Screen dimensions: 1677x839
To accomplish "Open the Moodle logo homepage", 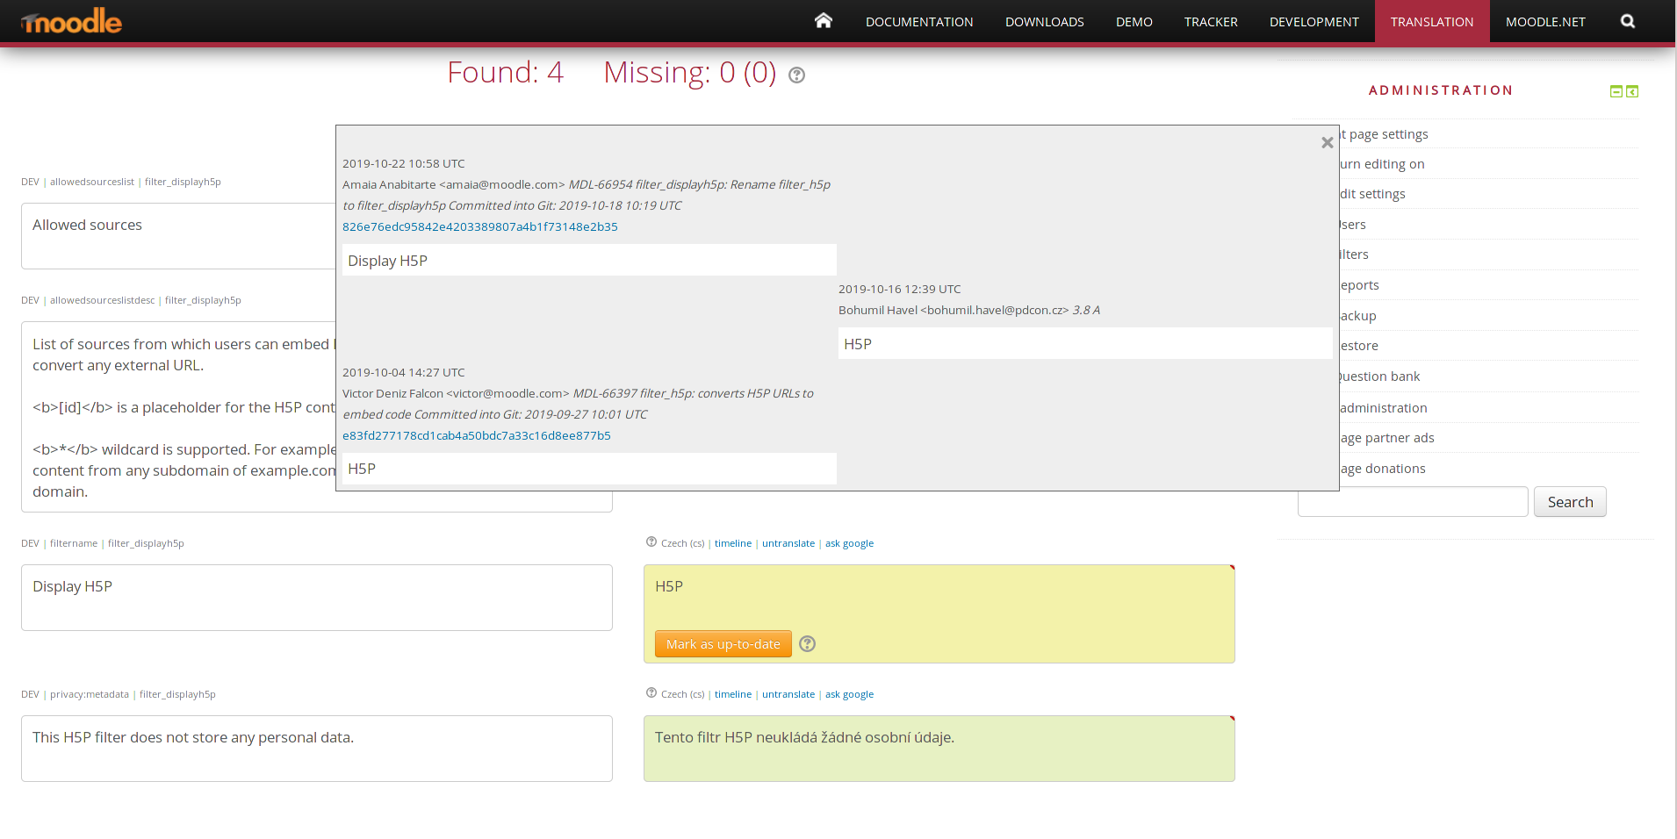I will tap(71, 21).
